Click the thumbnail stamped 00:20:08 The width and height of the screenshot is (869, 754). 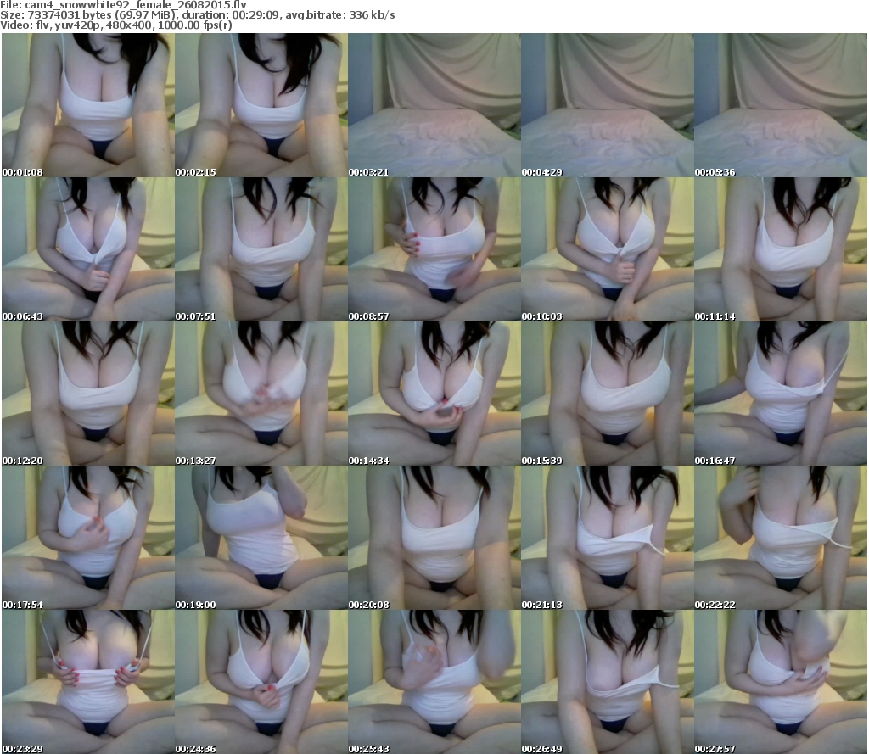point(434,538)
